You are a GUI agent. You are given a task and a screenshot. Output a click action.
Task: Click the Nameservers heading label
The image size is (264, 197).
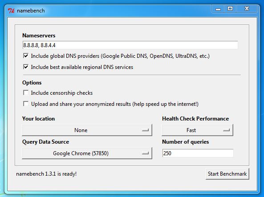[x=39, y=36]
